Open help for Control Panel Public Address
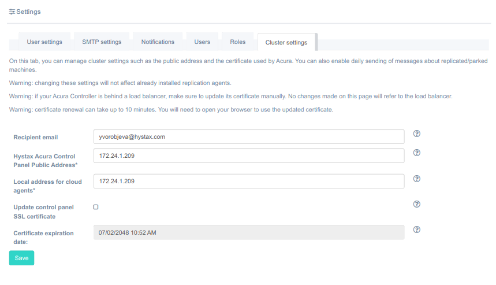The image size is (496, 285). tap(417, 153)
